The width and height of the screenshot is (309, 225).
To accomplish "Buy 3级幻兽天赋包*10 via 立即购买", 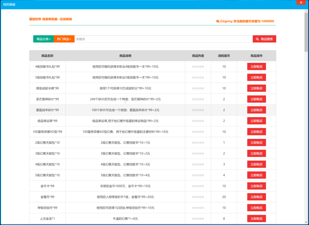I will 256,153.
